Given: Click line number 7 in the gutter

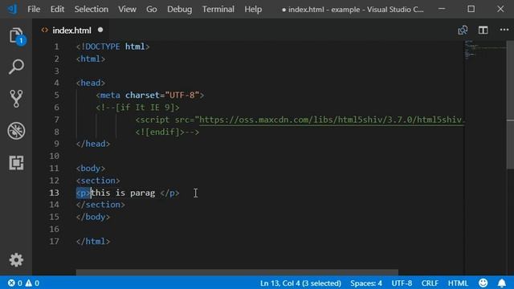Looking at the screenshot, I should (x=56, y=120).
